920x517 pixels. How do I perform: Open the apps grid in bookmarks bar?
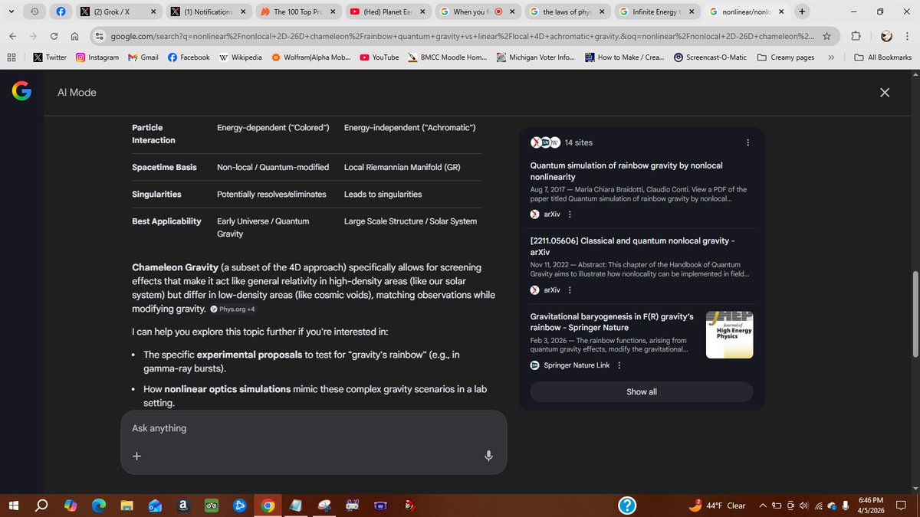click(11, 57)
